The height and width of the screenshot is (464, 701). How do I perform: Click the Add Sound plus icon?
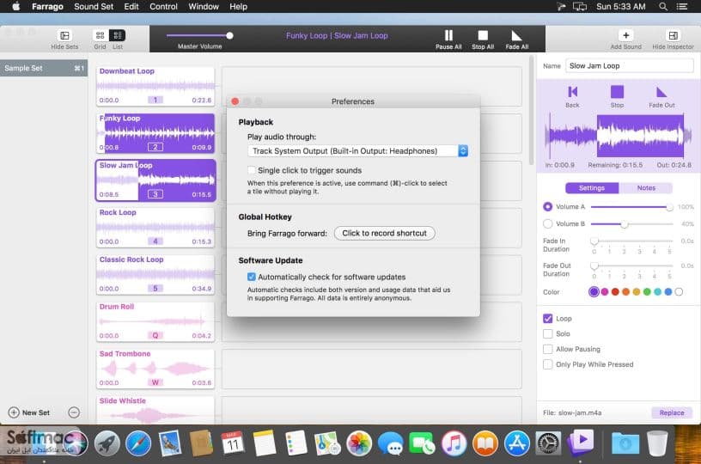coord(626,35)
